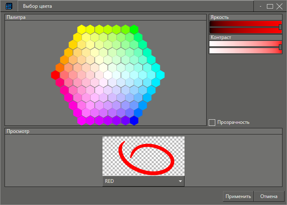287x205 pixels.
Task: Minimize the Выбор цвета dialog
Action: pos(260,6)
